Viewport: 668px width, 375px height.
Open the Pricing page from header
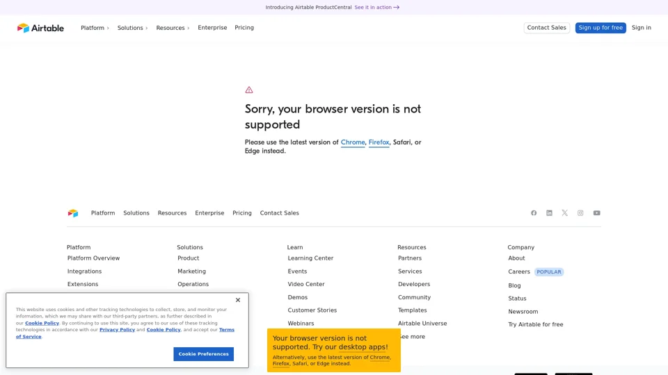tap(244, 28)
